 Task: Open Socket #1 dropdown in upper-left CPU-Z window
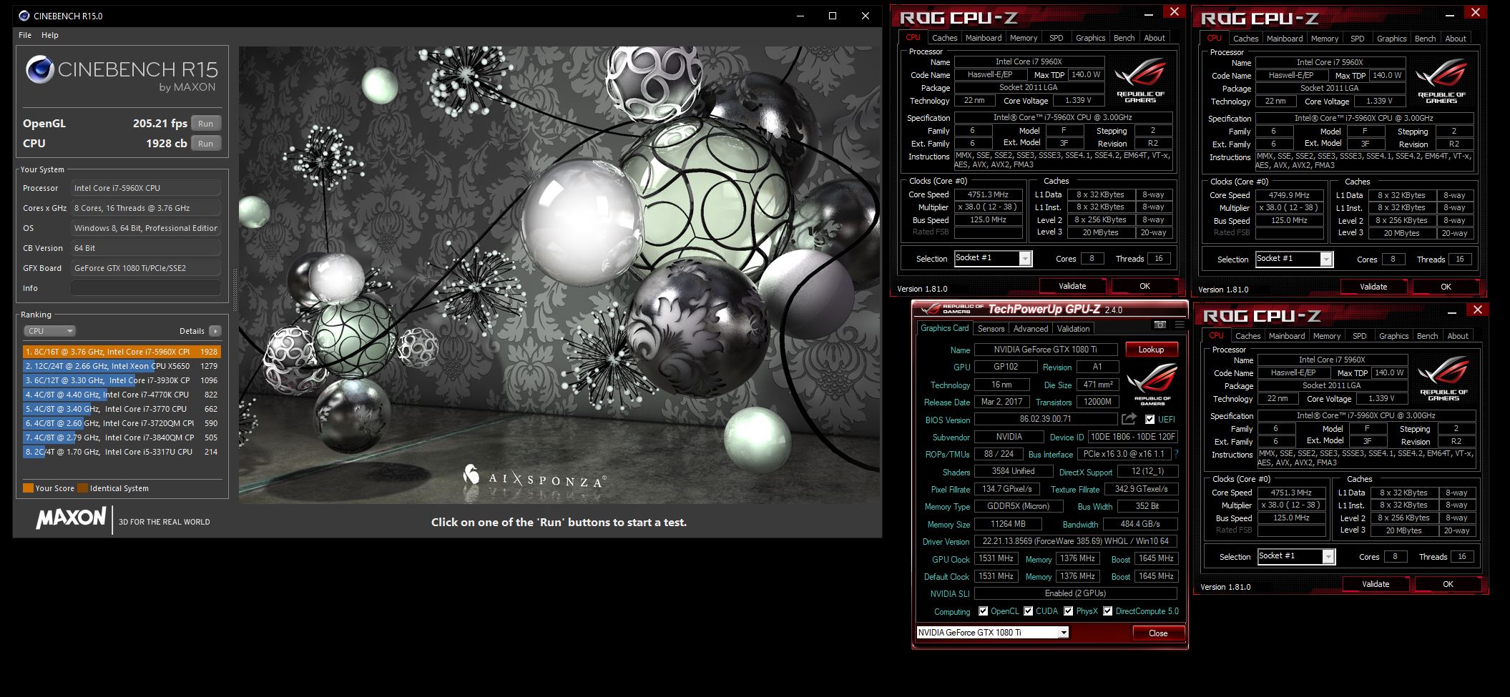(x=993, y=258)
